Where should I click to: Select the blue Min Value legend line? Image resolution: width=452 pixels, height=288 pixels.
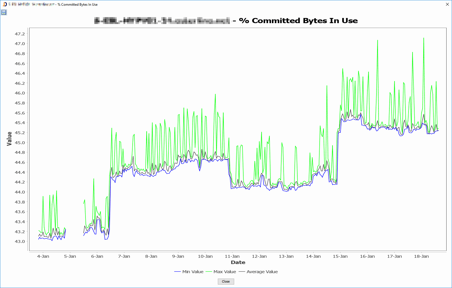pyautogui.click(x=178, y=272)
